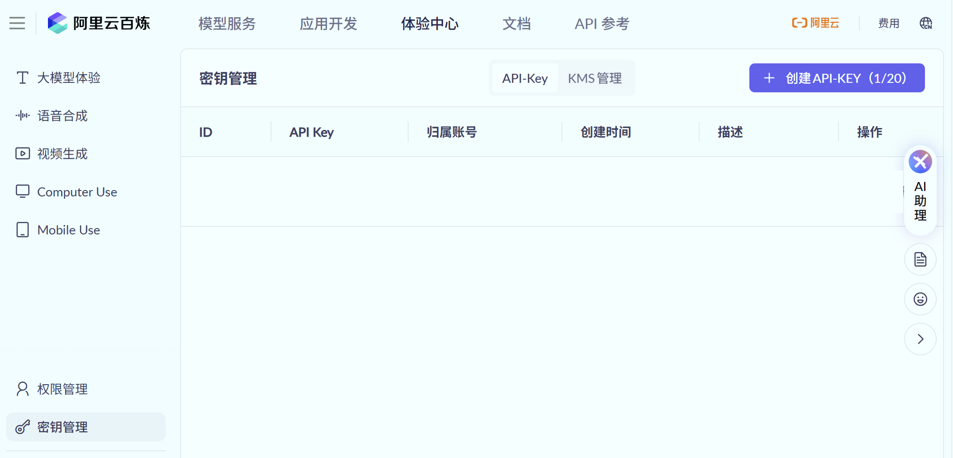Click the ID column header
953x458 pixels.
pyautogui.click(x=205, y=132)
